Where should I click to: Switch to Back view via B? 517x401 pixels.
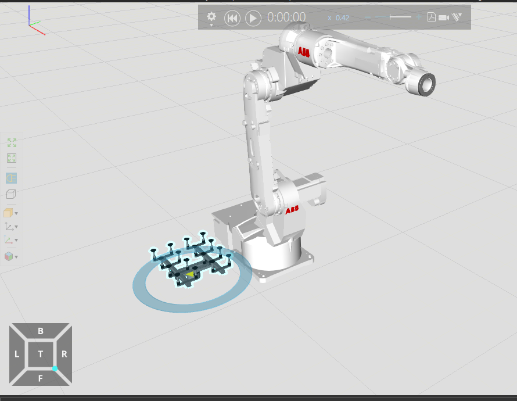coord(41,331)
